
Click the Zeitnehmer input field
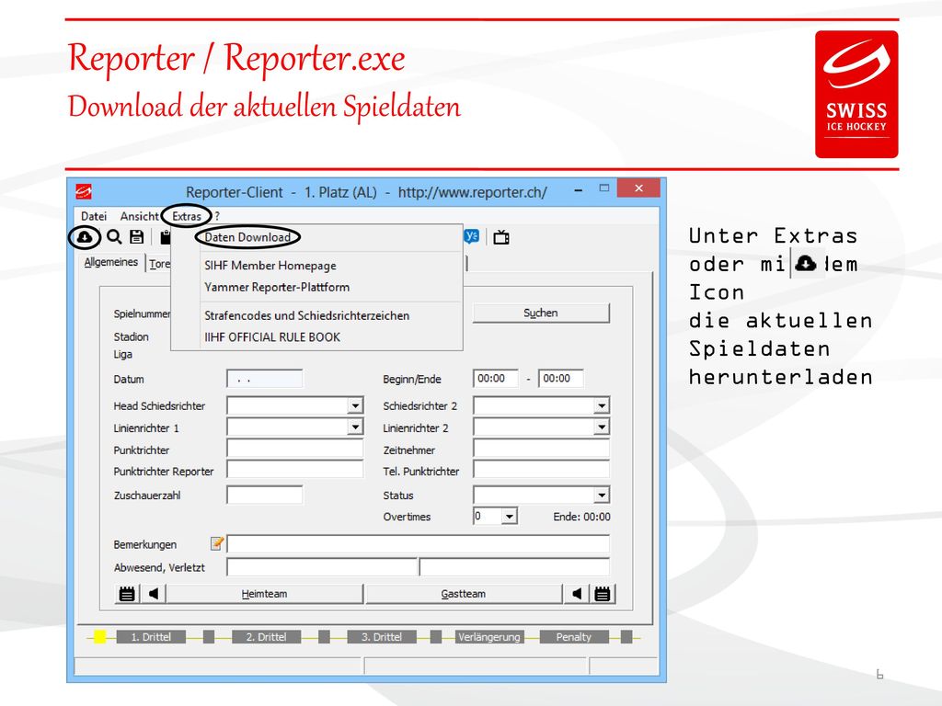(541, 449)
